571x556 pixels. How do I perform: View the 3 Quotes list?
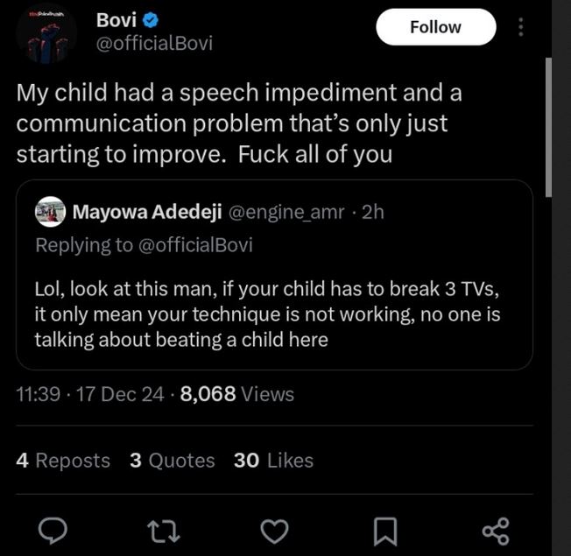[172, 461]
